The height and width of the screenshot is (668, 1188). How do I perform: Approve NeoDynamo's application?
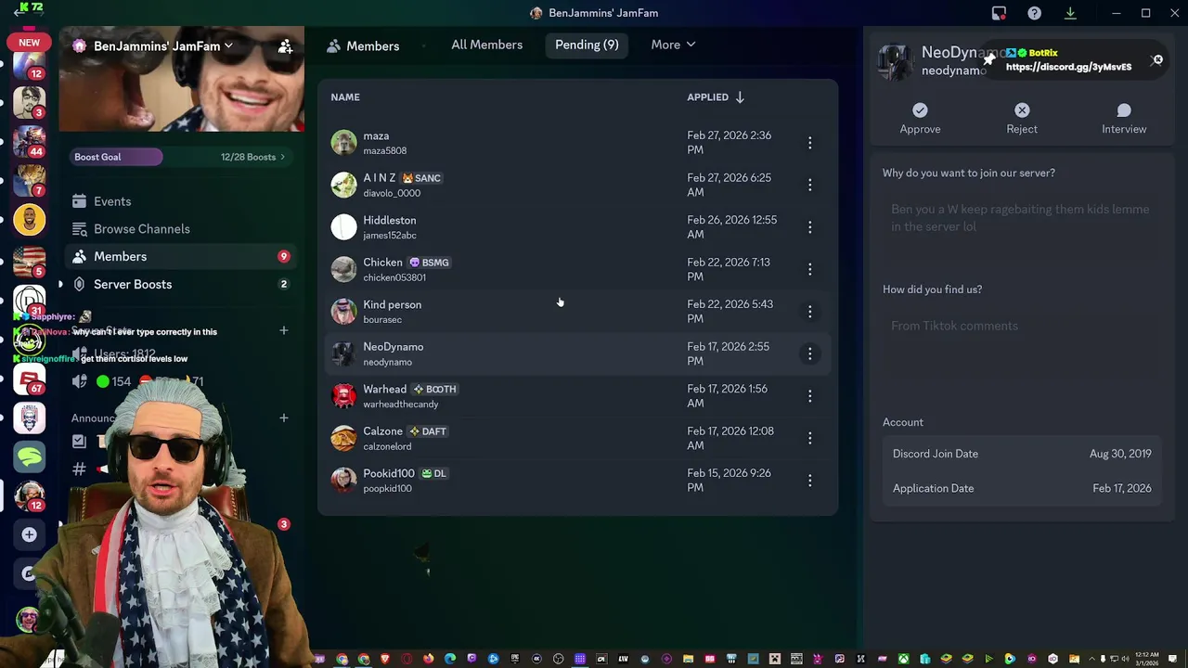click(x=920, y=119)
